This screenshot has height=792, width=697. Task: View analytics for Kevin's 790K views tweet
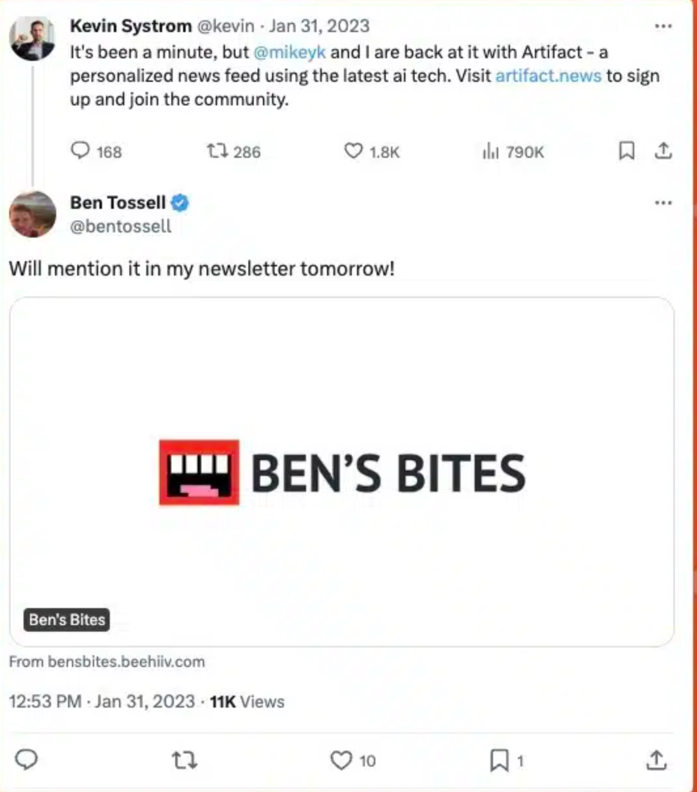[x=490, y=152]
